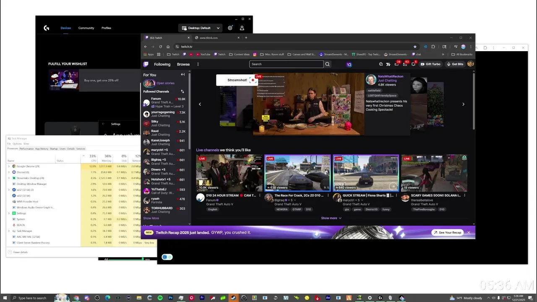This screenshot has width=537, height=302.
Task: Open Chrome bookmarks overflow chevron
Action: click(x=443, y=54)
